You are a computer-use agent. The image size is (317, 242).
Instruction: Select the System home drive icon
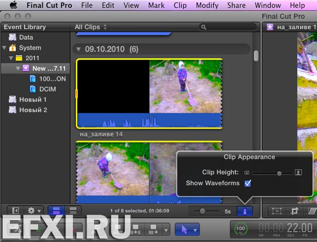tap(13, 48)
